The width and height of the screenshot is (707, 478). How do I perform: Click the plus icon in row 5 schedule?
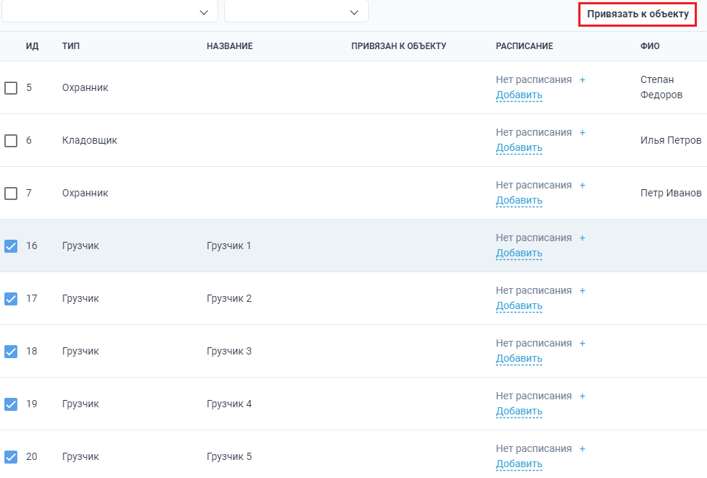[x=582, y=79]
